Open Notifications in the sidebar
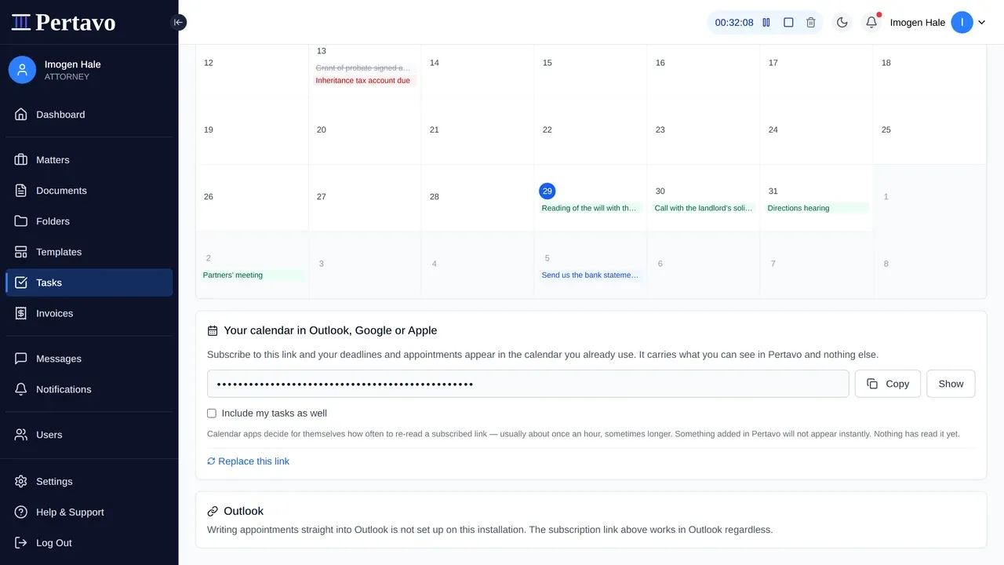Screen dimensions: 1004x565 click(x=89, y=389)
